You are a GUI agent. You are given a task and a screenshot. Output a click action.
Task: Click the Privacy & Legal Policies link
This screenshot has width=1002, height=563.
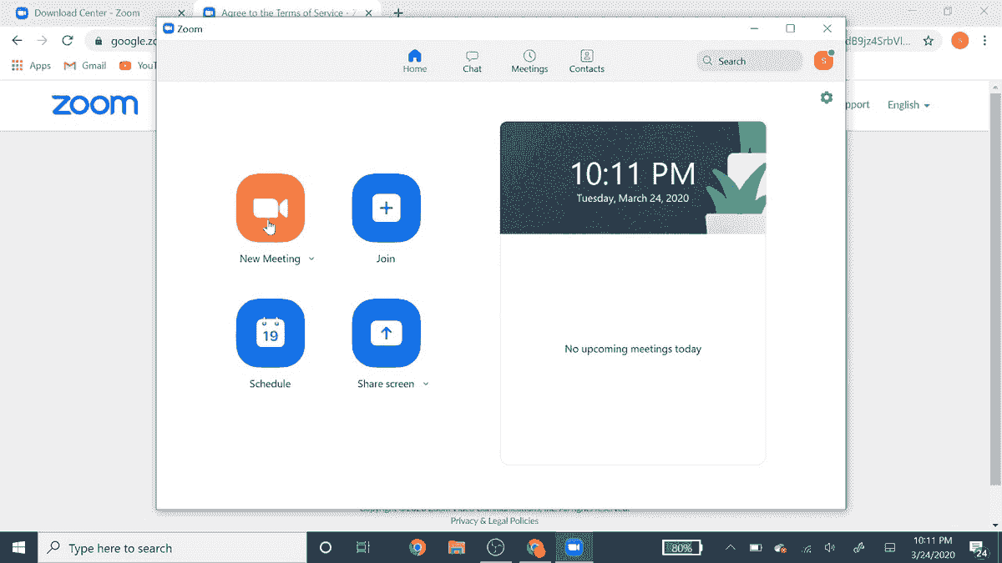494,520
